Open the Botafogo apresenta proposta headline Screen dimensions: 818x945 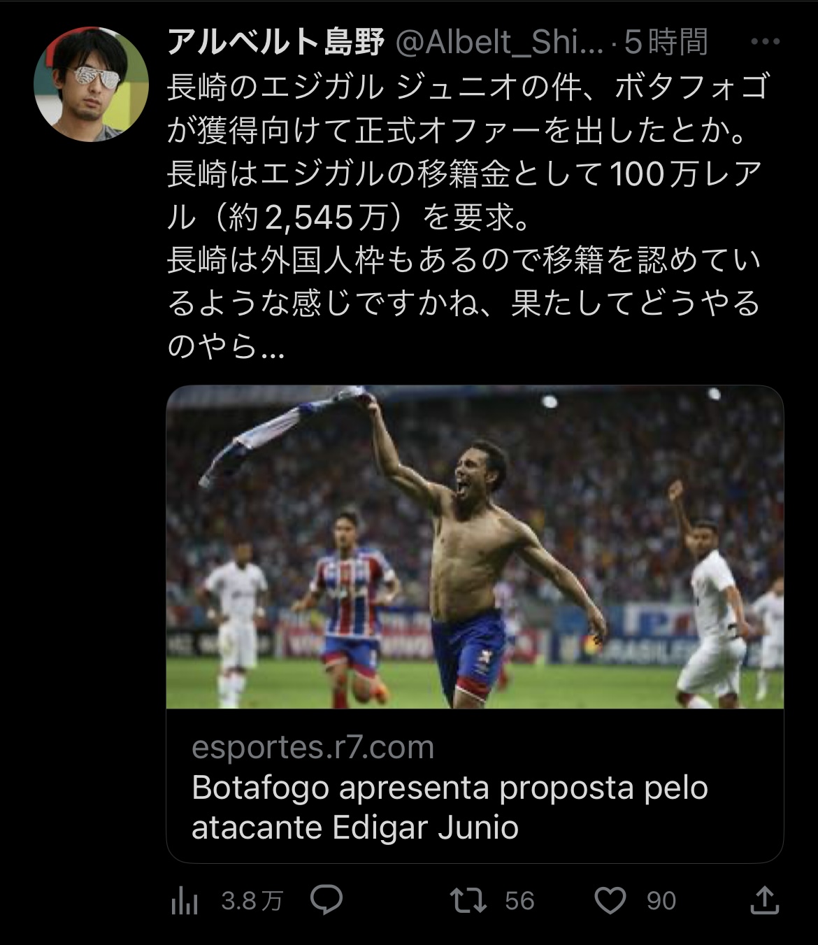click(x=450, y=807)
